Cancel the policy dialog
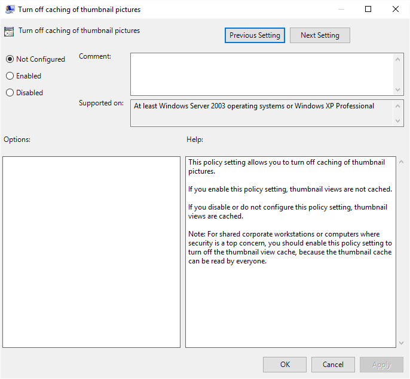Viewport: 410px width, 379px height. (333, 365)
